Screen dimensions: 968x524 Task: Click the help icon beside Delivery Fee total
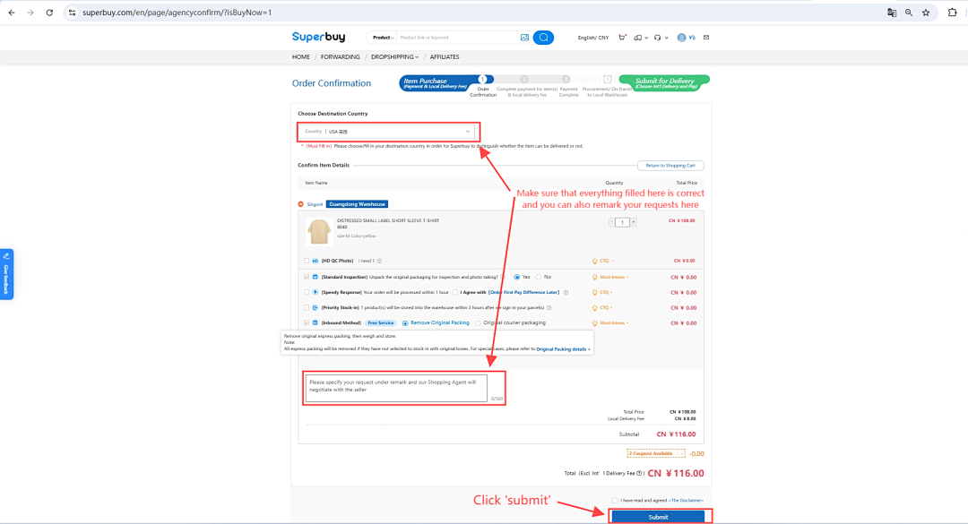(x=639, y=473)
